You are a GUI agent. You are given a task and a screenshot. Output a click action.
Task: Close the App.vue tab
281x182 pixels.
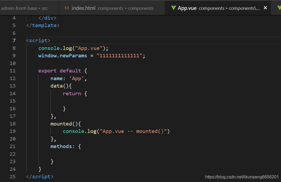click(265, 8)
